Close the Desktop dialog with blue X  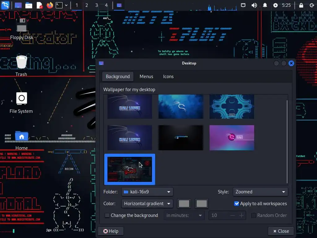tap(291, 63)
